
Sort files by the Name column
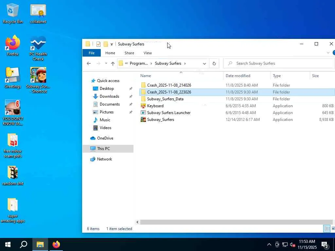pos(181,76)
